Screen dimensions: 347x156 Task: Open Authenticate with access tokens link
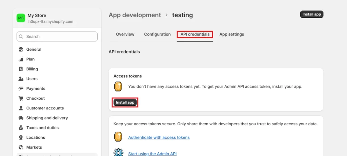(159, 137)
